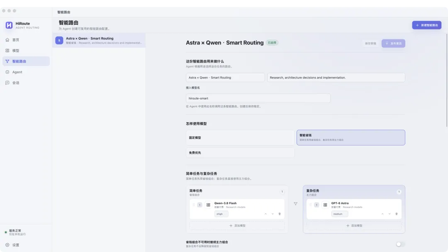448x252 pixels.
Task: Delete the GPT-6 Astra model
Action: [397, 214]
